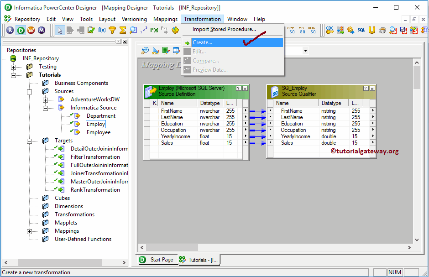
Task: Select the Stored Procedure P(x) icon
Action: 154,30
